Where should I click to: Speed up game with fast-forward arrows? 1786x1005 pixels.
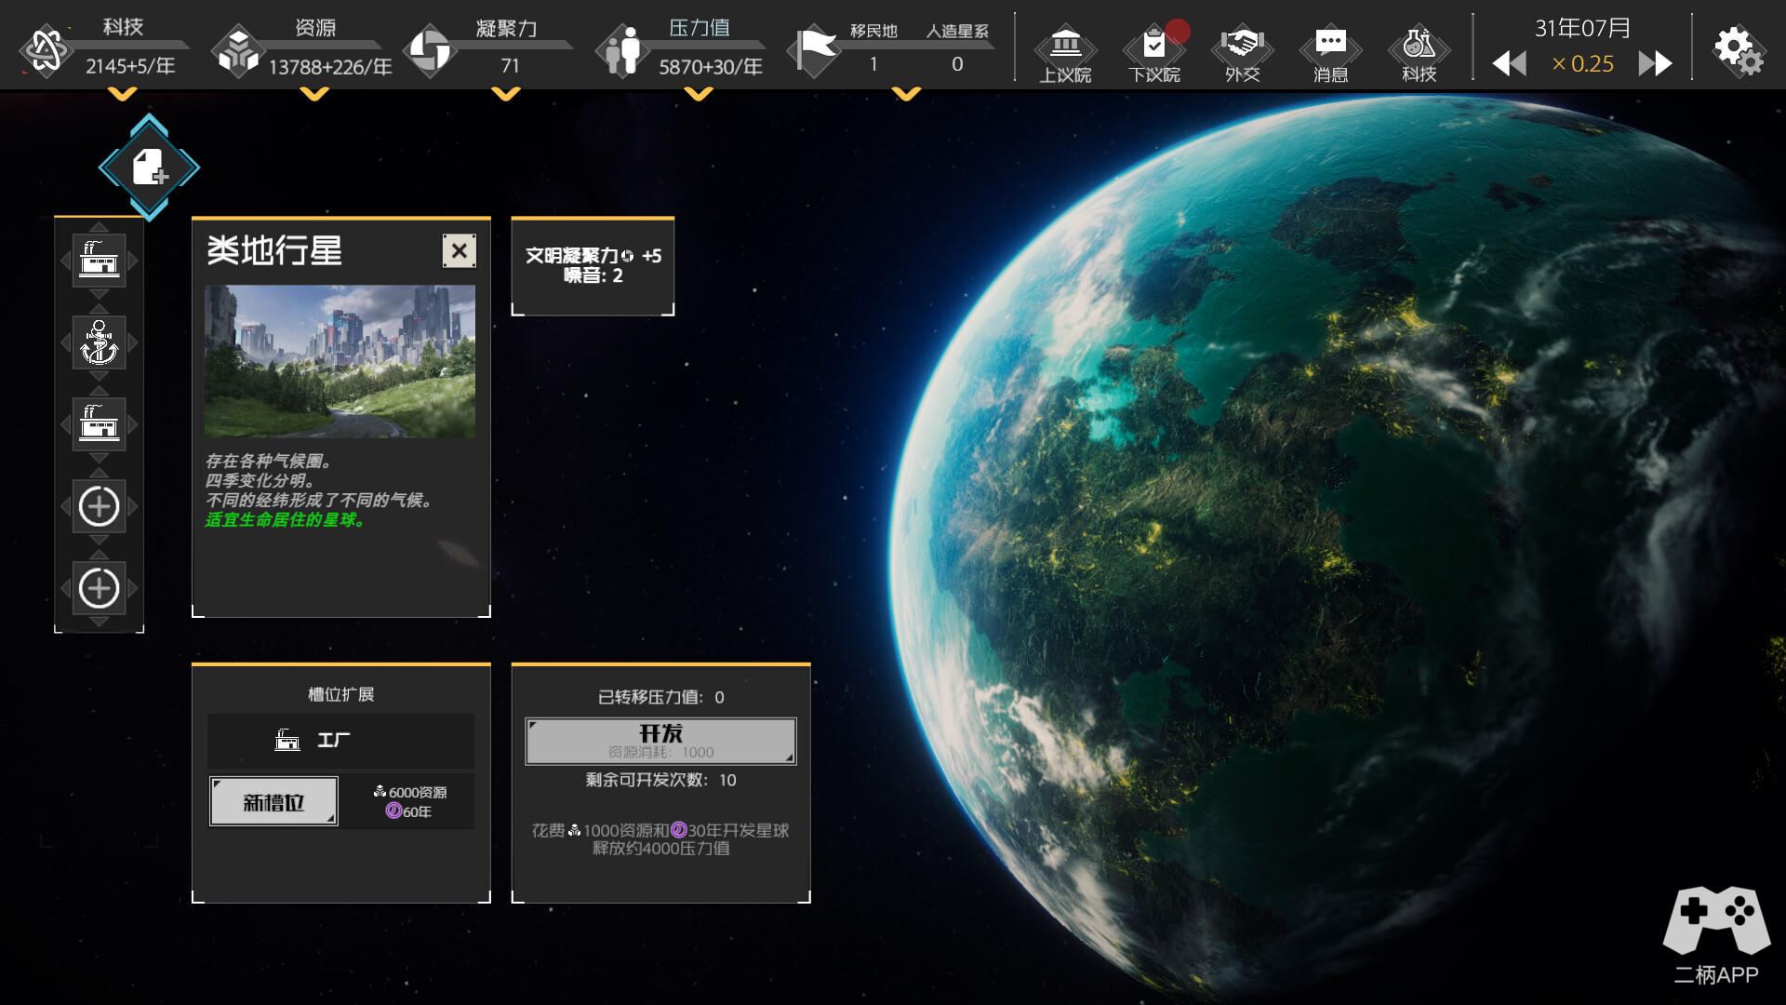[1655, 64]
